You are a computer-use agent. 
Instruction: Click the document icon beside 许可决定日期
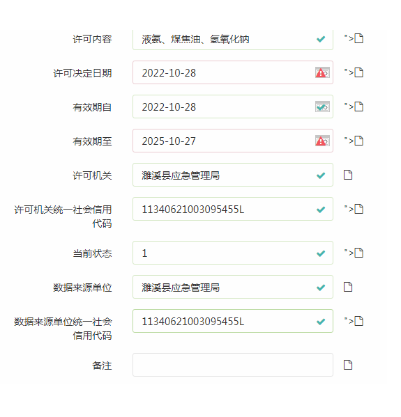[359, 72]
